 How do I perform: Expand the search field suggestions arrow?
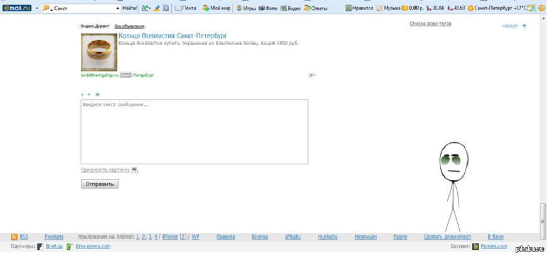117,8
